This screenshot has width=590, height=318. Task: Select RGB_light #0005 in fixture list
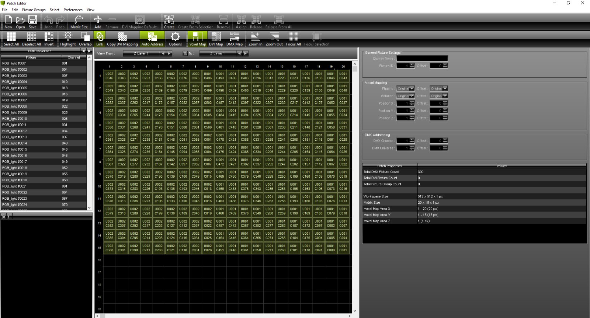coord(15,88)
